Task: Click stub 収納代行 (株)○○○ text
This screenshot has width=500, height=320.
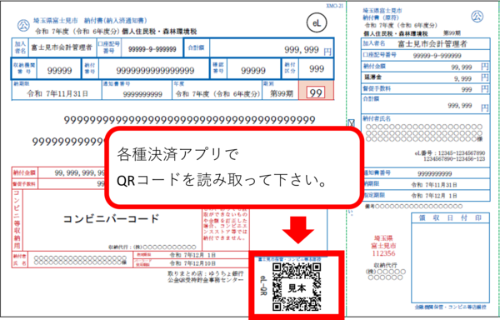Action: click(386, 271)
